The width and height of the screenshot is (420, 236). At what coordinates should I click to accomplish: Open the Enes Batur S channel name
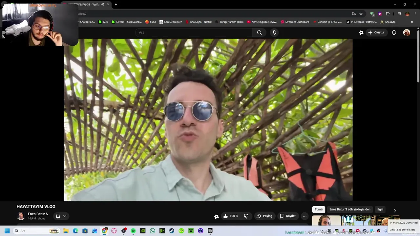point(38,214)
